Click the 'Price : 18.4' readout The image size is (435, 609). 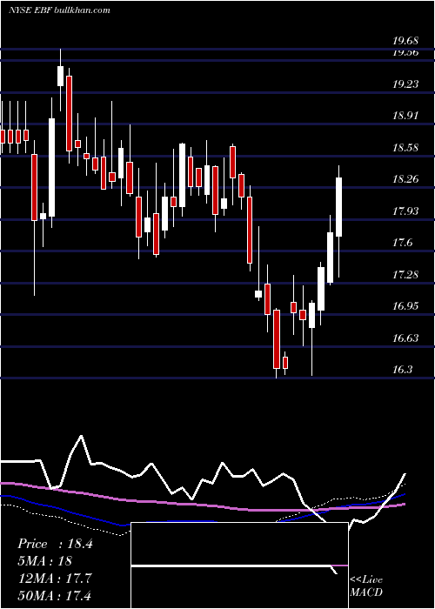pos(55,544)
